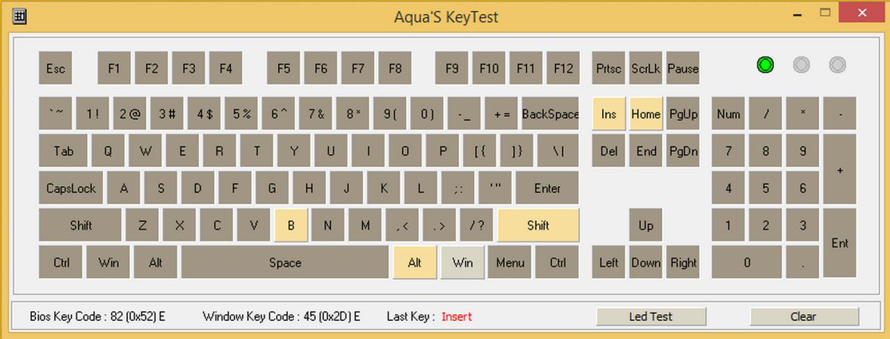This screenshot has height=339, width=890.
Task: Start the Led Test
Action: [651, 317]
